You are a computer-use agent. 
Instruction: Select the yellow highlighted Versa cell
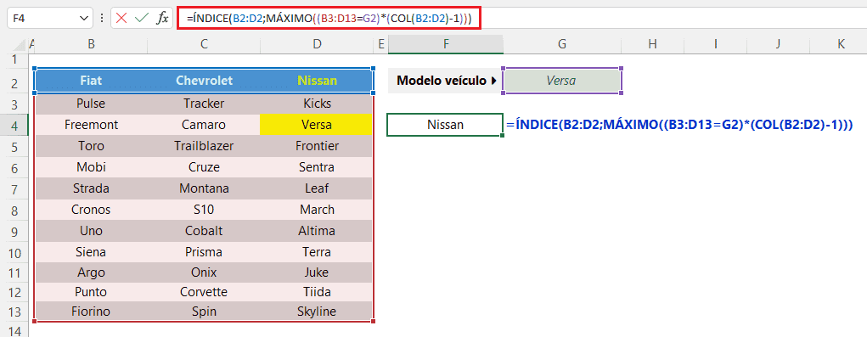tap(317, 125)
